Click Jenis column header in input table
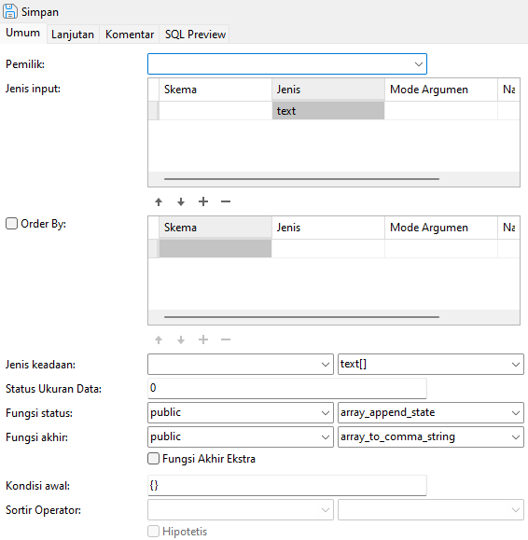 point(327,90)
